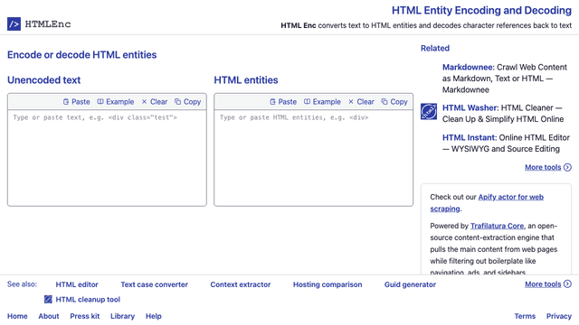Go to Home in footer menu
This screenshot has width=579, height=325.
click(x=17, y=316)
